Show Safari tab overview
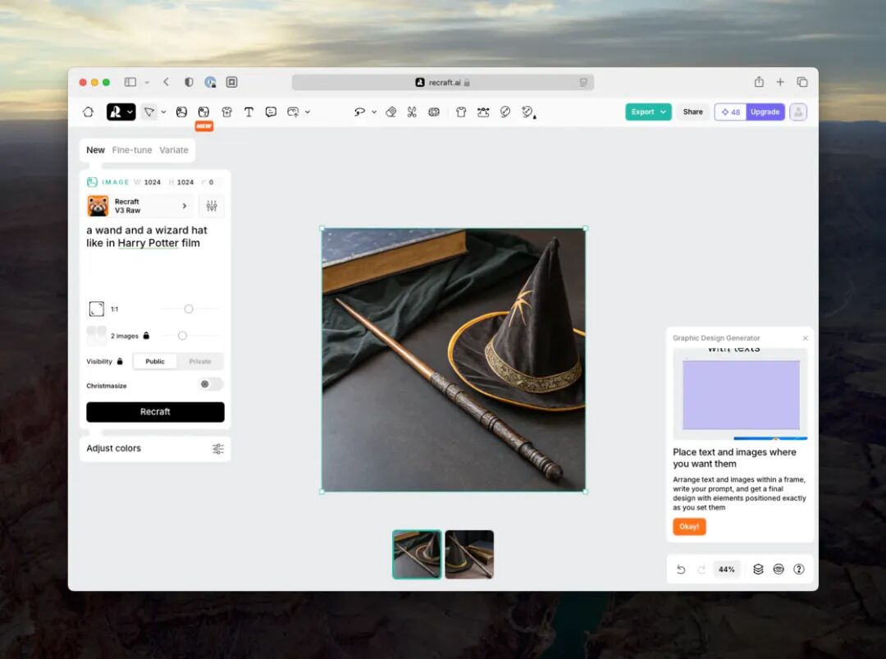Screen dimensions: 886x659 click(802, 82)
